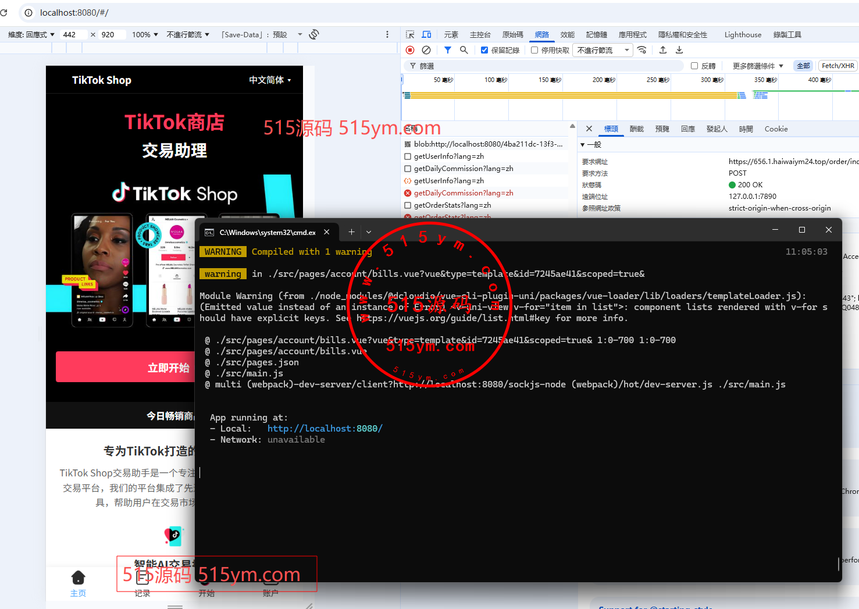This screenshot has height=609, width=859.
Task: Open network conditions via the Wi-Fi gear icon
Action: pyautogui.click(x=642, y=50)
